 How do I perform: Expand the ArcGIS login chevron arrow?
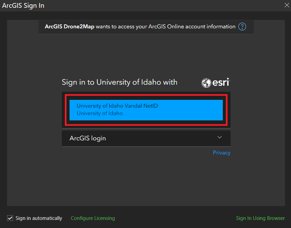[220, 138]
